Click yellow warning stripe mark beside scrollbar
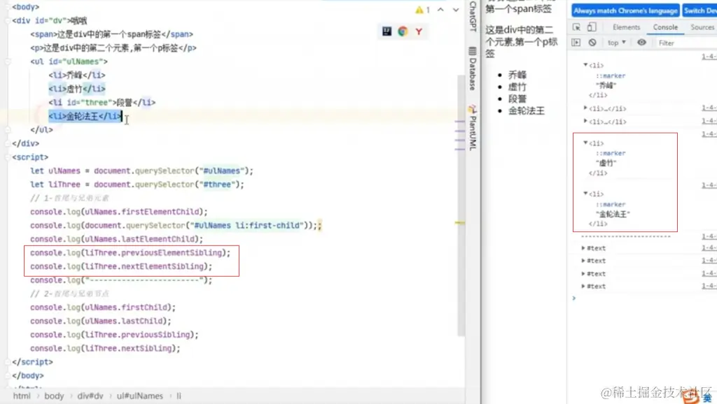 click(460, 223)
